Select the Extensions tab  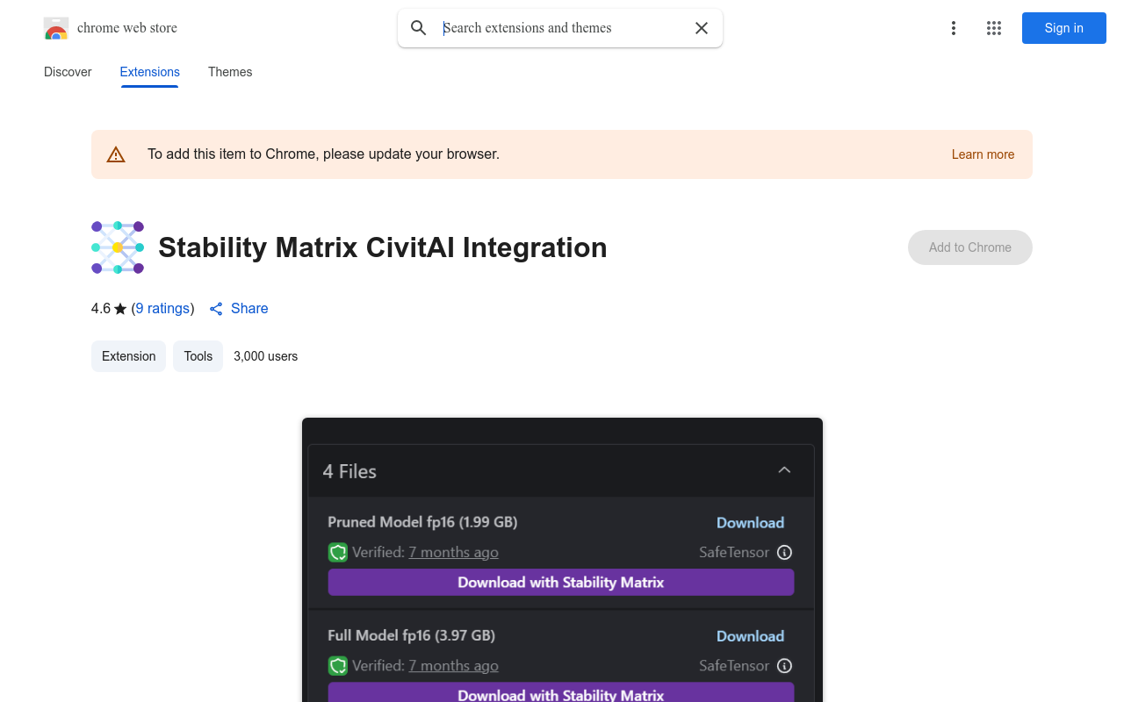[150, 72]
